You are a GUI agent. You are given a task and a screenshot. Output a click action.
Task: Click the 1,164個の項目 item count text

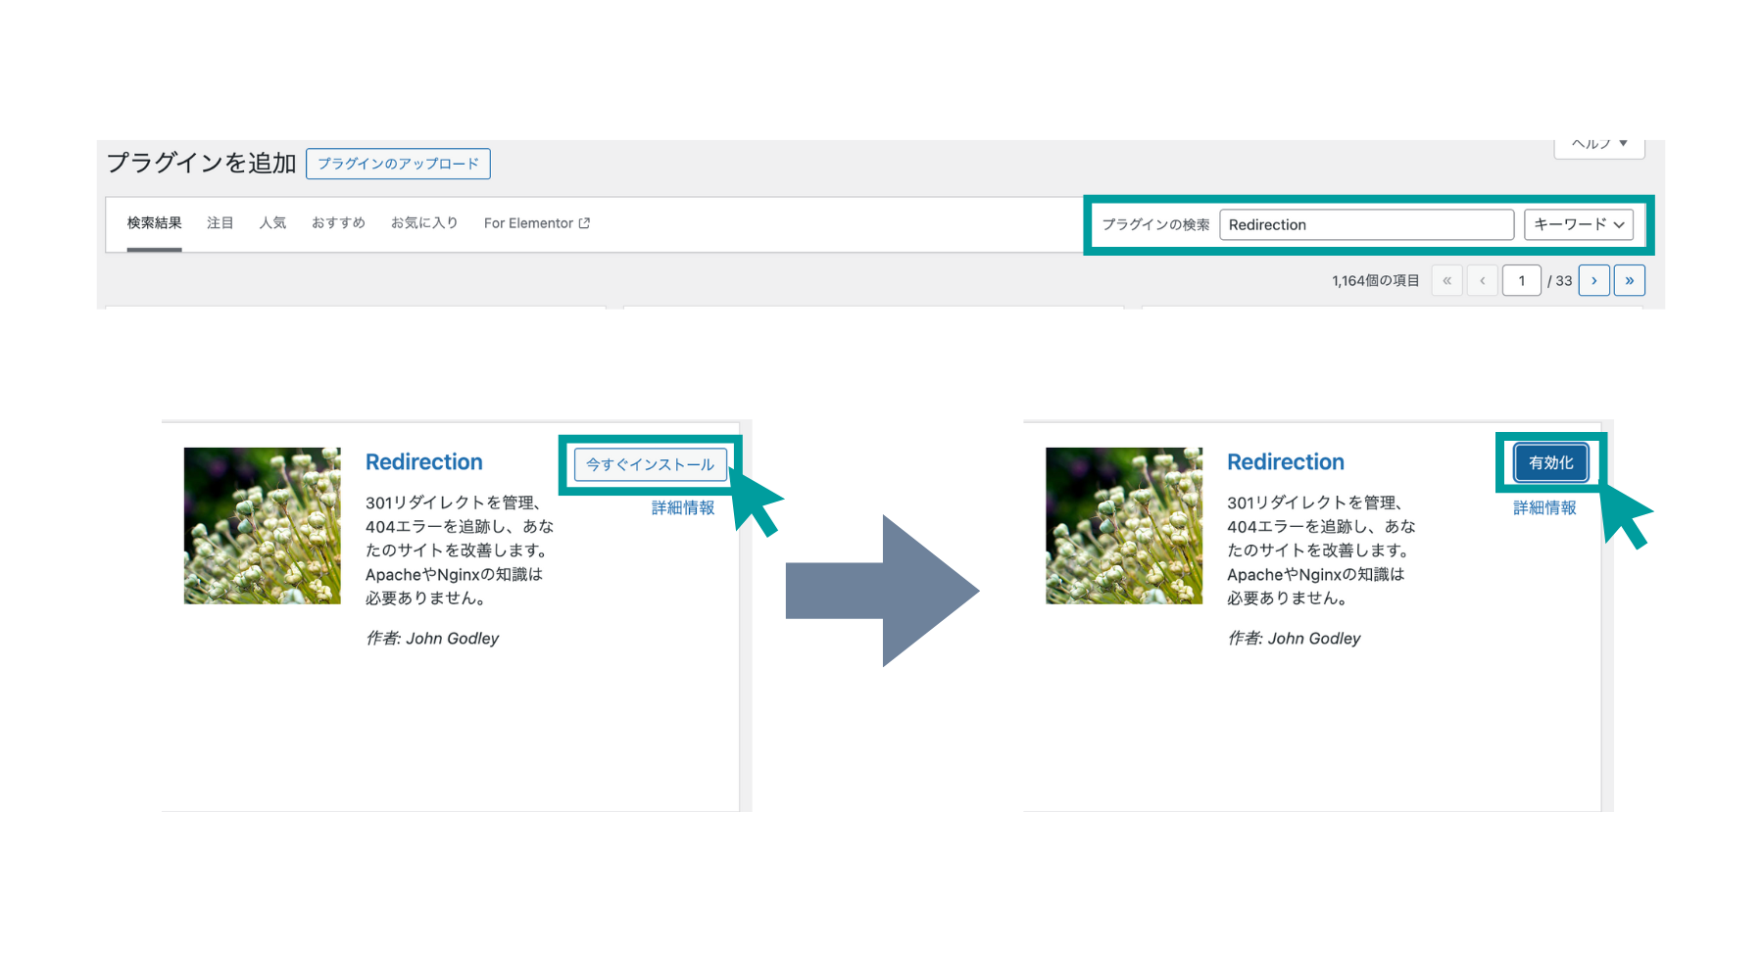click(x=1376, y=281)
